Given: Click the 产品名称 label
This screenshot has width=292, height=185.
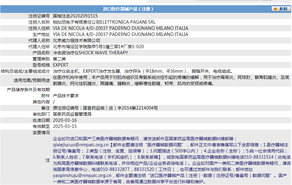Looking at the screenshot, I should click(41, 53).
